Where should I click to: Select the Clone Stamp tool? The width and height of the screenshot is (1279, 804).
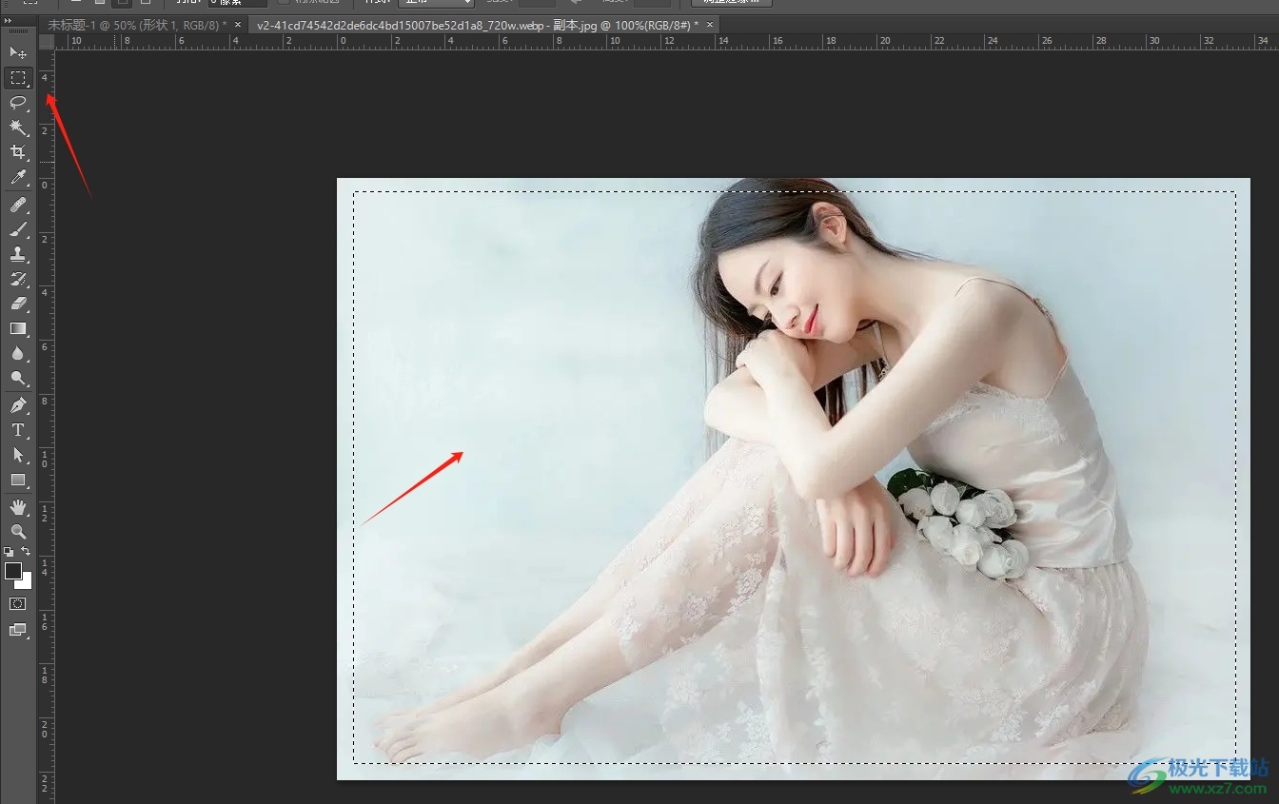pyautogui.click(x=17, y=254)
